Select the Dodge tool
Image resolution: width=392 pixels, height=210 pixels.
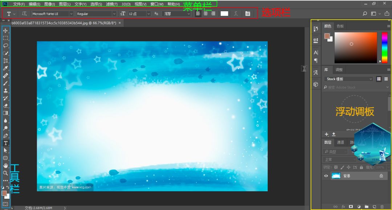pos(5,128)
